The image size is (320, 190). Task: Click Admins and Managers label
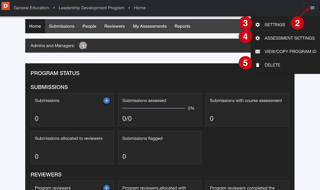pos(53,46)
